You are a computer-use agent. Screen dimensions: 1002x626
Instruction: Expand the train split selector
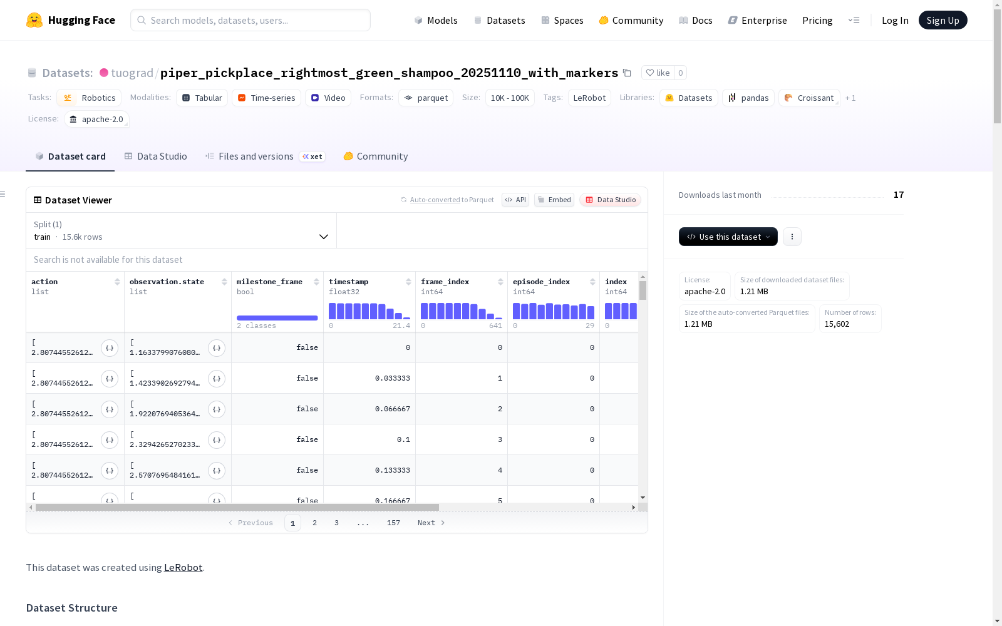(x=181, y=230)
